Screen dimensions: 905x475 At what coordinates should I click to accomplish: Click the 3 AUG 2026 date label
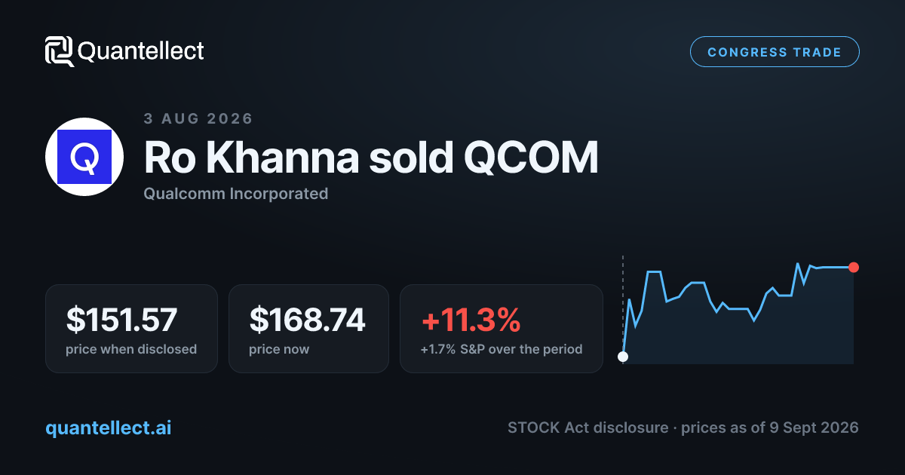pos(198,118)
